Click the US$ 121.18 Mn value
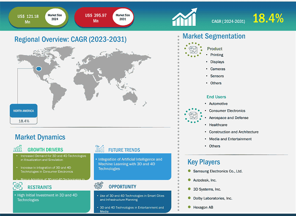296x216 pixels. click(x=28, y=19)
